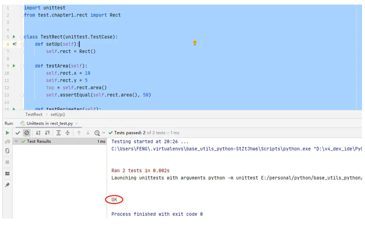Image resolution: width=365 pixels, height=232 pixels.
Task: Click the 'Tests passed: 2 of 2 tests' status
Action: pos(144,133)
